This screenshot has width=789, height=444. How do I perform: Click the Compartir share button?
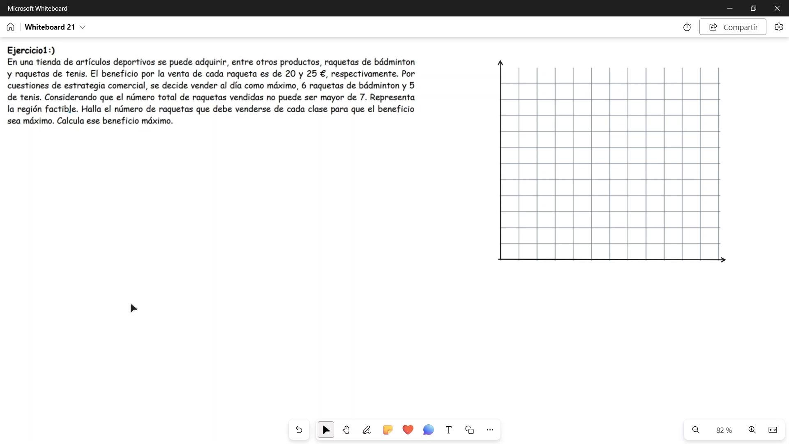click(733, 27)
